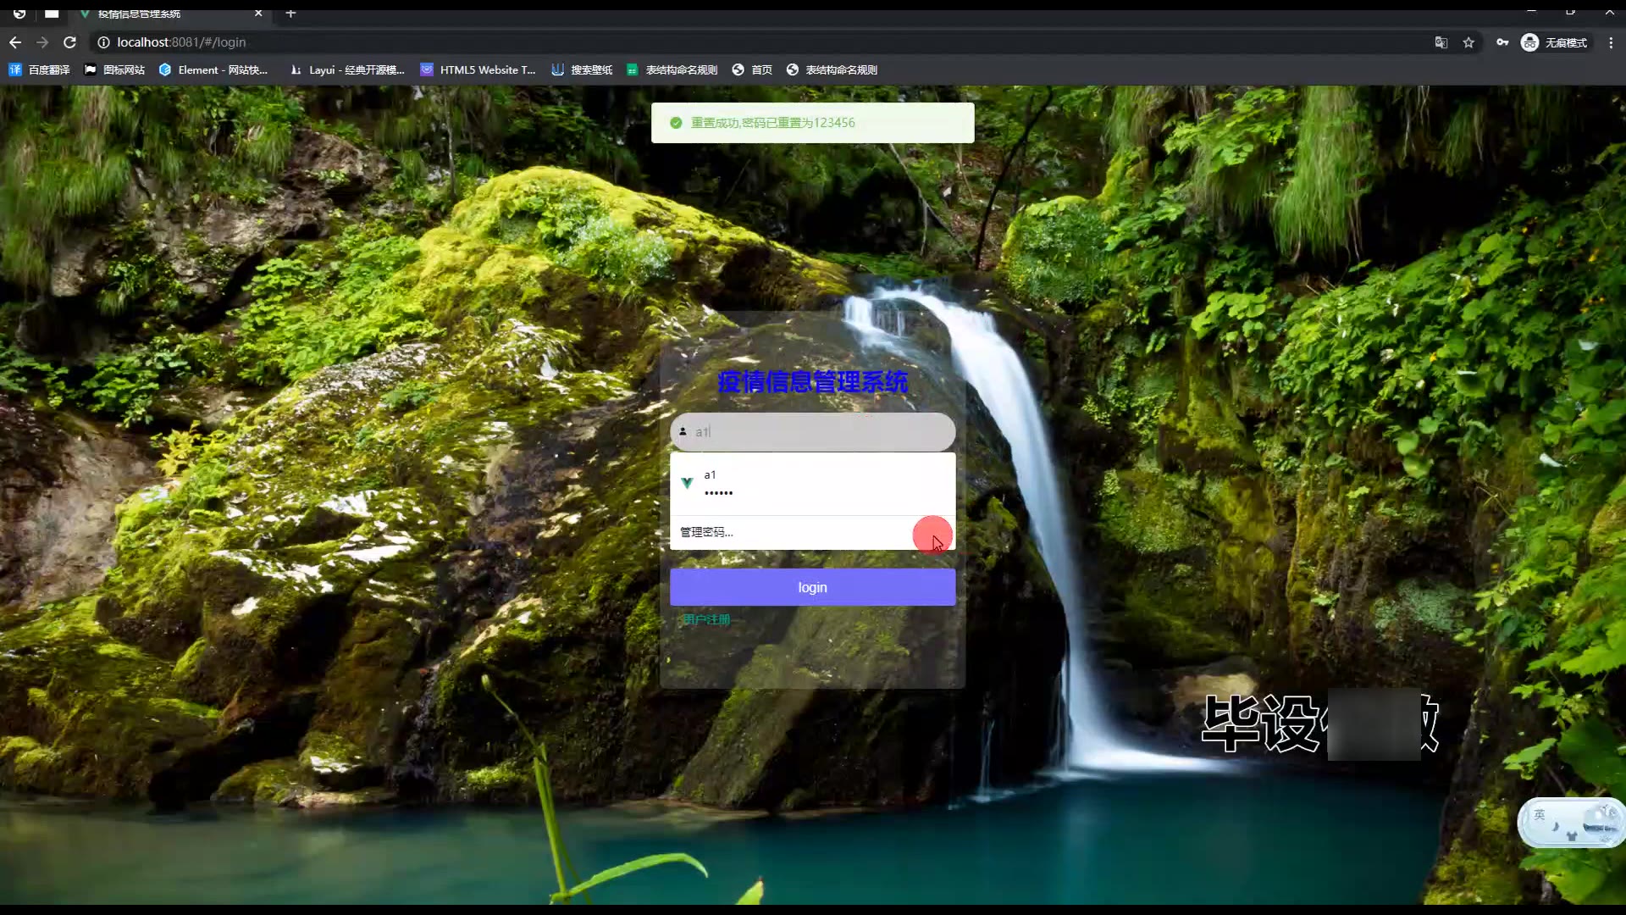
Task: Reload the page with refresh icon
Action: (x=70, y=42)
